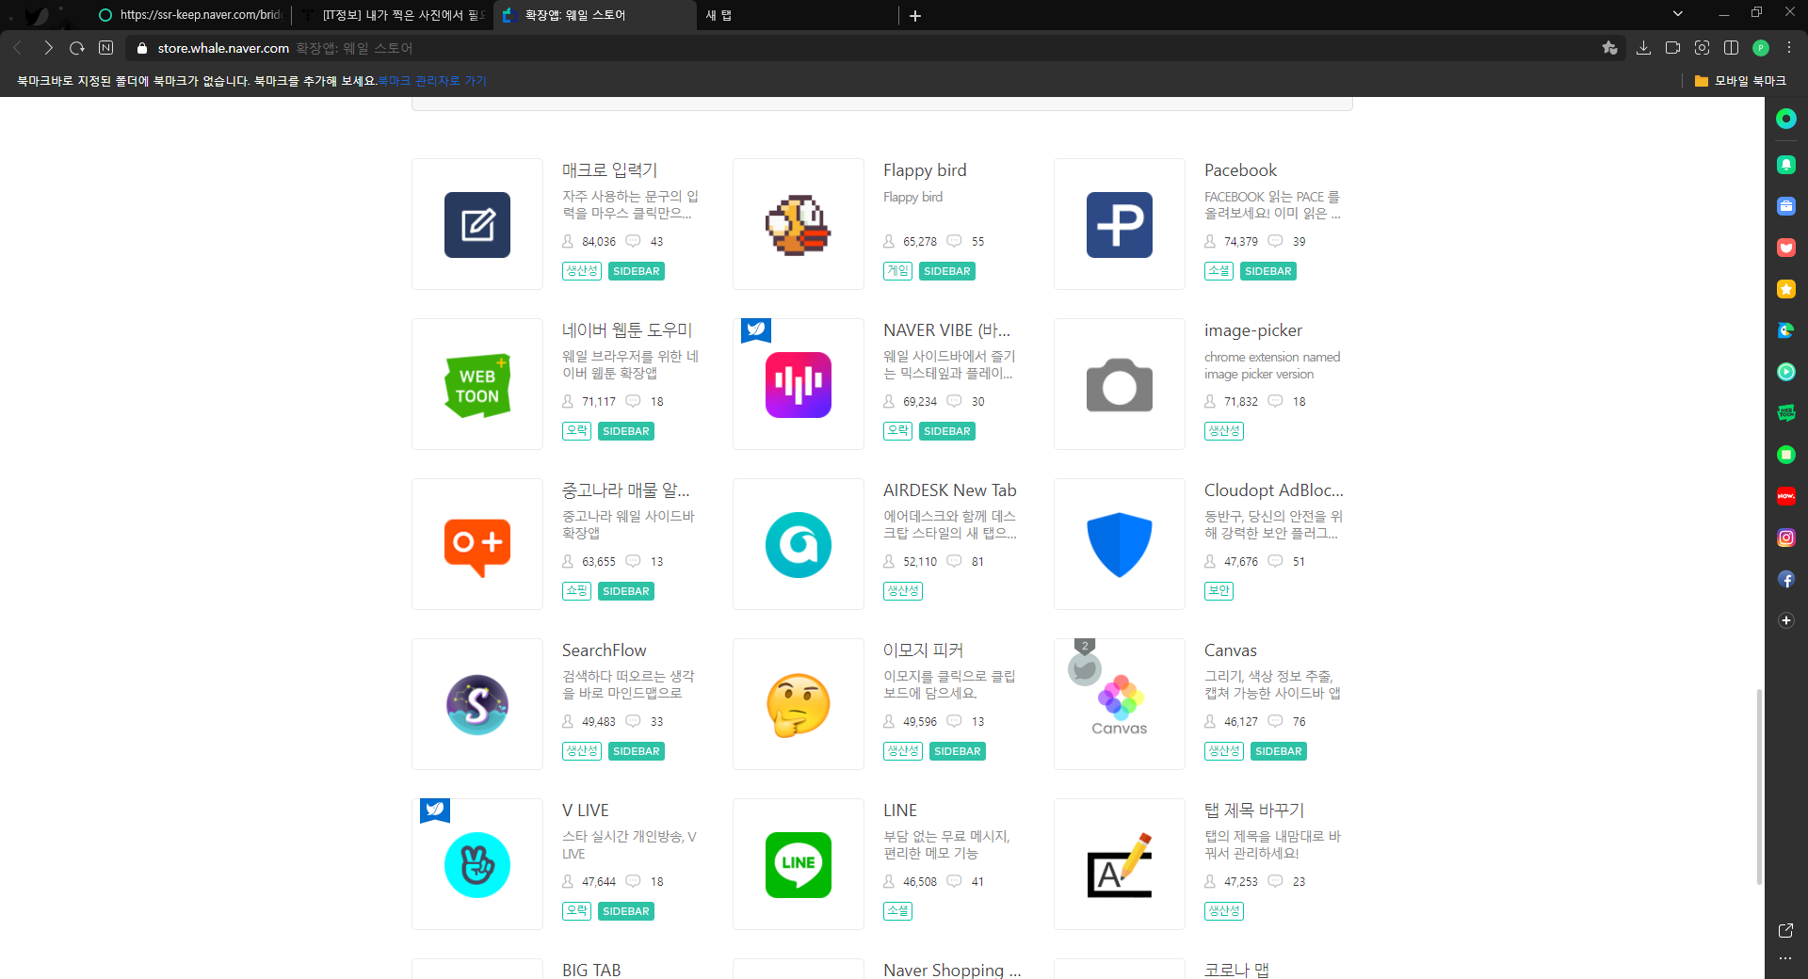
Task: Open the tab list dropdown chevron
Action: [x=1677, y=13]
